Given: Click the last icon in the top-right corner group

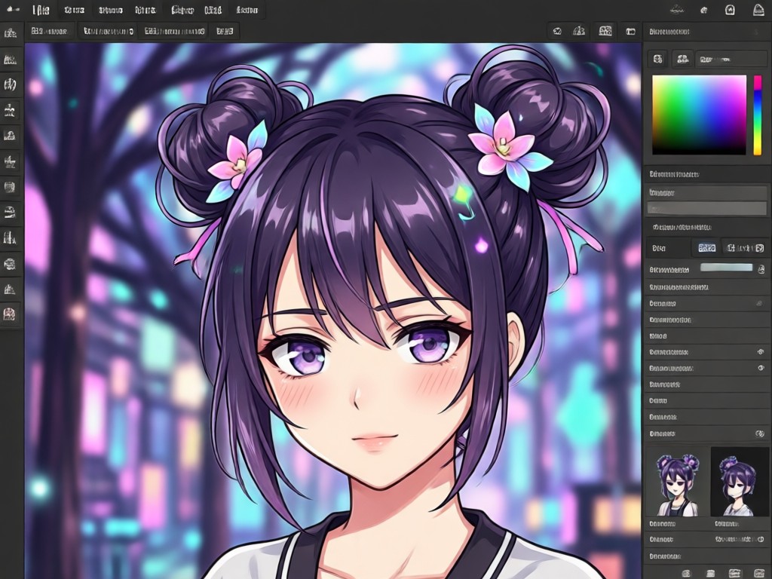Looking at the screenshot, I should [758, 10].
